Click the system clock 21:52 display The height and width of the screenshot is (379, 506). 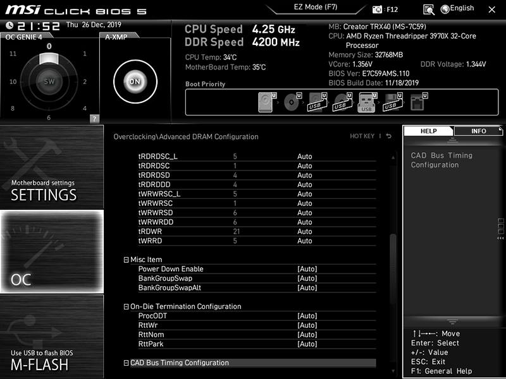39,26
